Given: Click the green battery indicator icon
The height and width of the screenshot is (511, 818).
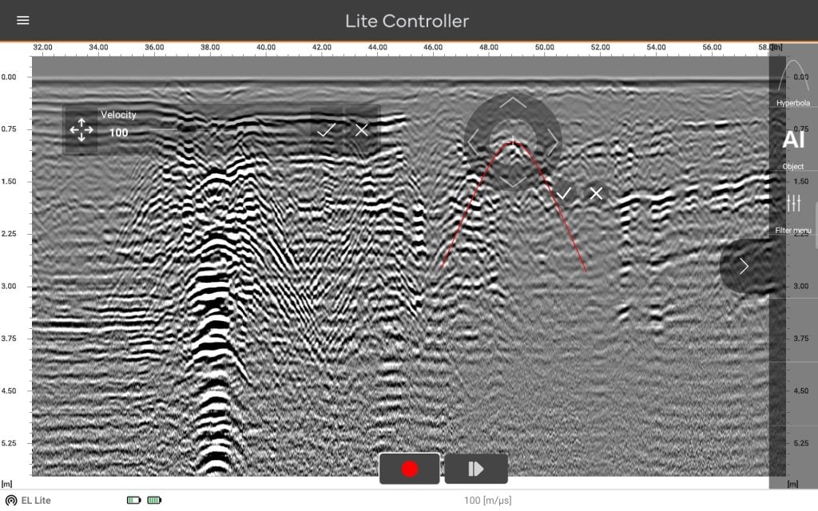Looking at the screenshot, I should [x=154, y=500].
